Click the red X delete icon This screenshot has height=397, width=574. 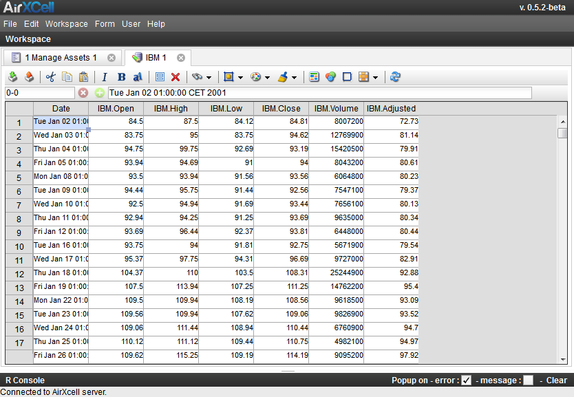click(x=176, y=77)
